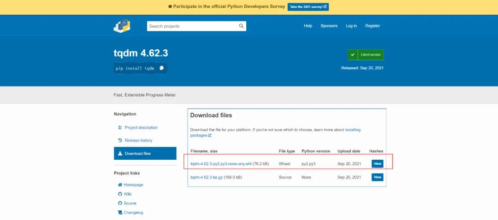
Task: Take the 2021 survey
Action: pyautogui.click(x=308, y=6)
